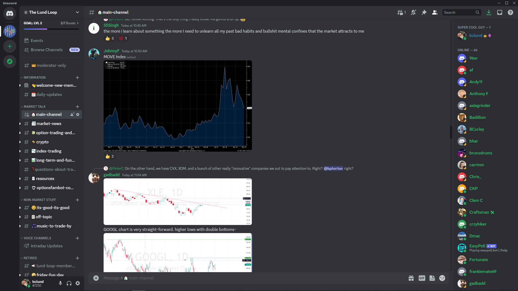The width and height of the screenshot is (518, 291).
Task: Create channel in INFORMATION category
Action: tap(77, 78)
